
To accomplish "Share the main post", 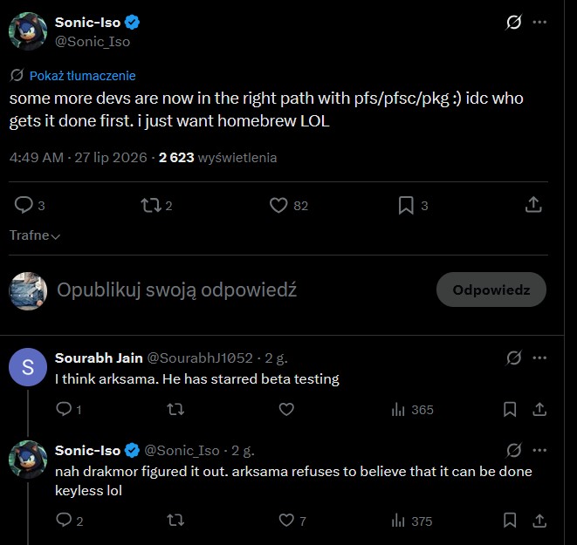I will (533, 205).
